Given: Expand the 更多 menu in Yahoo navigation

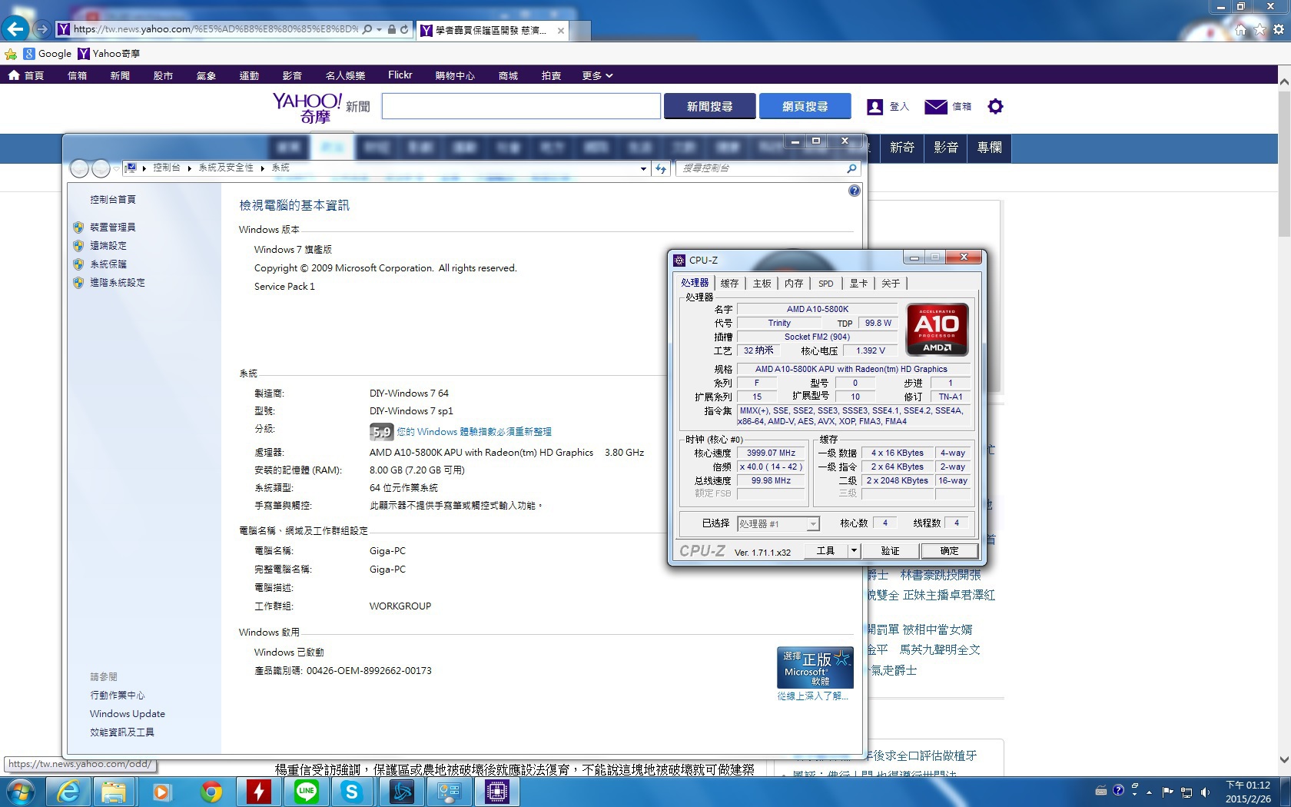Looking at the screenshot, I should pyautogui.click(x=597, y=75).
